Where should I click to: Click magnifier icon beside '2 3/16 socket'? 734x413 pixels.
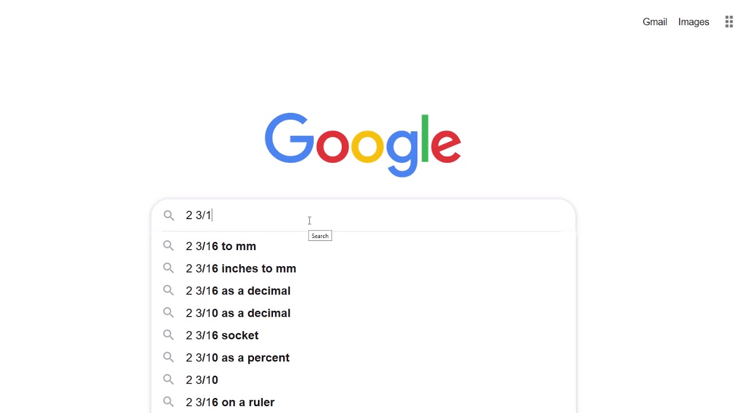[168, 335]
